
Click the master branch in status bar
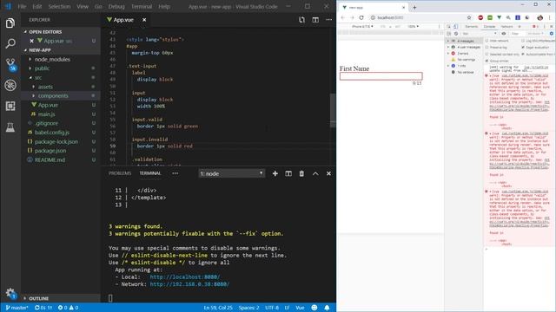[17, 308]
